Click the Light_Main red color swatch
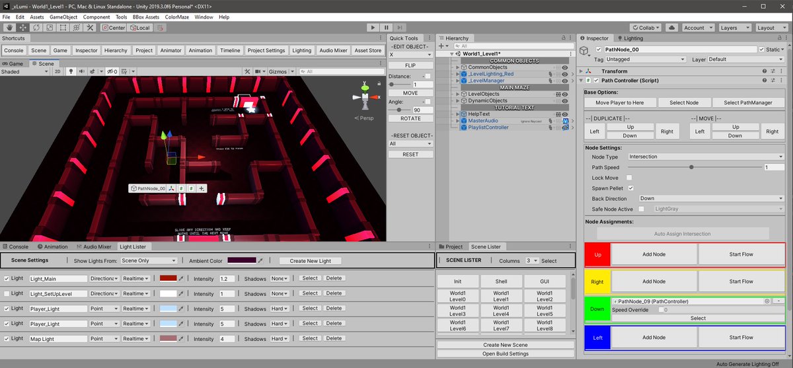Viewport: 793px width, 368px height. pyautogui.click(x=168, y=279)
